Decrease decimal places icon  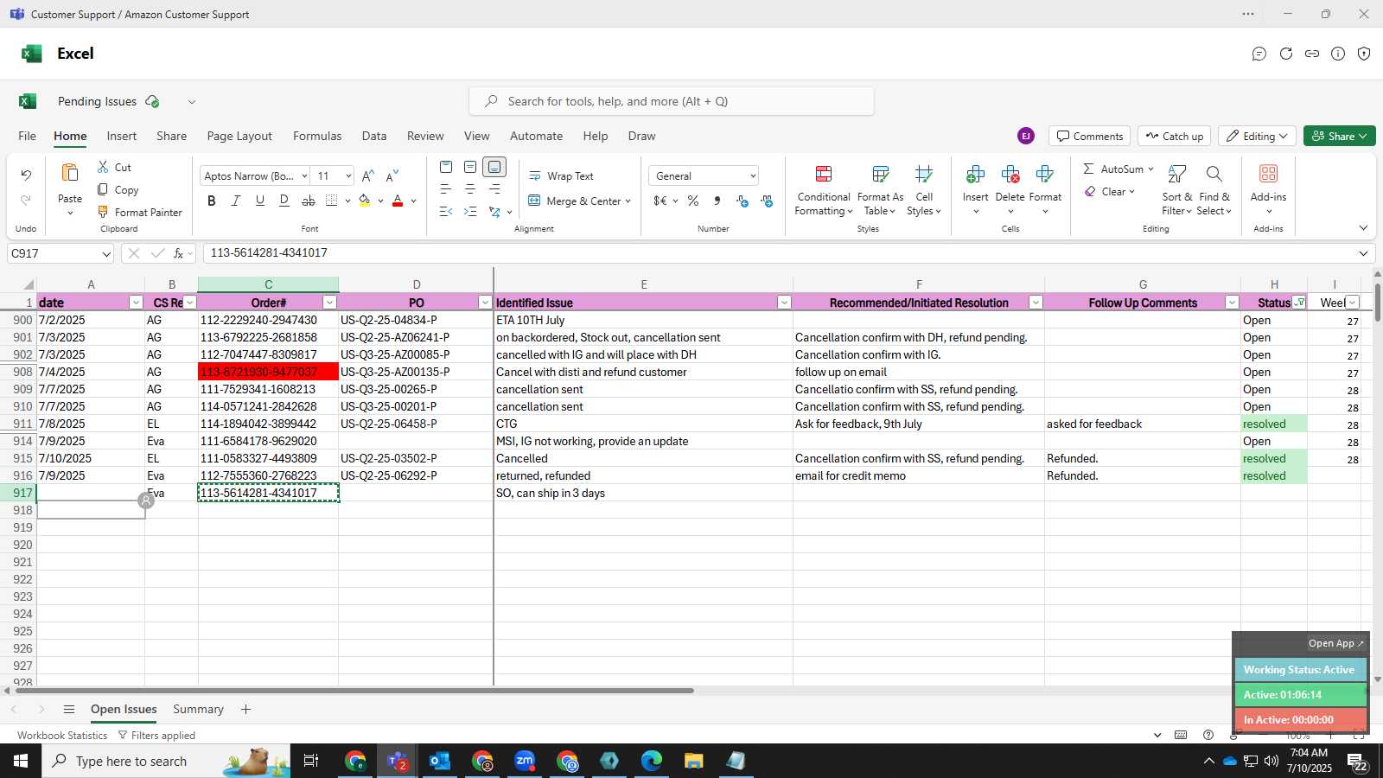click(767, 201)
